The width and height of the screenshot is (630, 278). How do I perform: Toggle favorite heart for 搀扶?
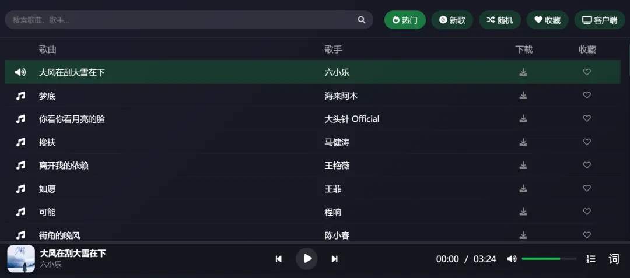point(587,142)
